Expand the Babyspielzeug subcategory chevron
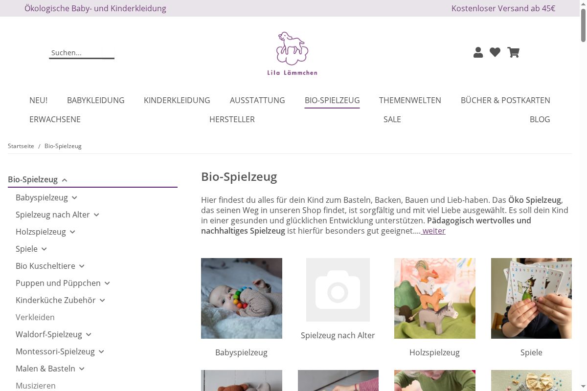587x391 pixels. coord(74,198)
